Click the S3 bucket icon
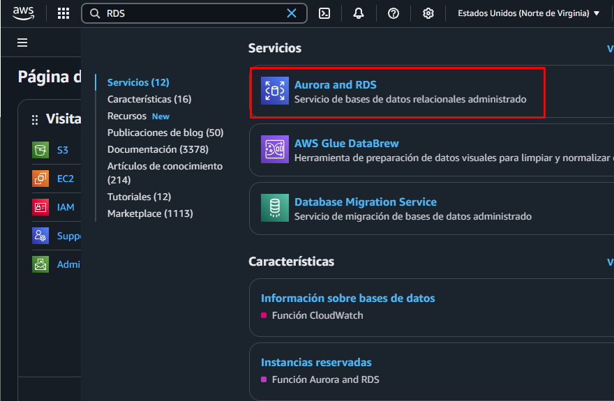 click(x=40, y=150)
